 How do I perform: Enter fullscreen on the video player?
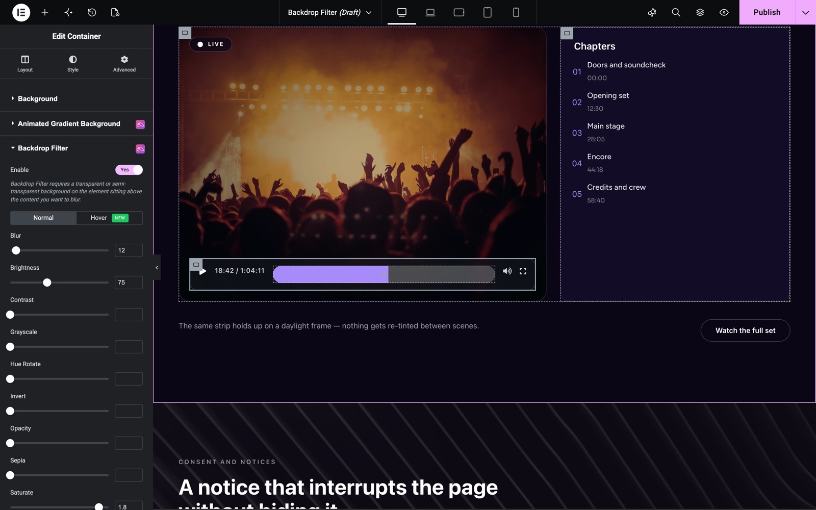coord(523,271)
